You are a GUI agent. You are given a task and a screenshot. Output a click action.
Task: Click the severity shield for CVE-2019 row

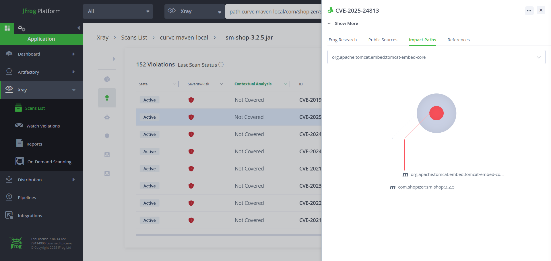coord(191,100)
